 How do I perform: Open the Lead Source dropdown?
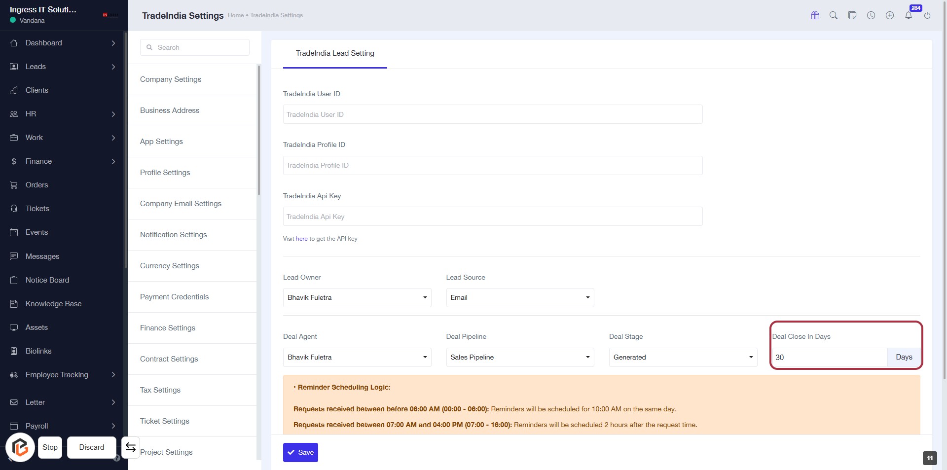click(x=520, y=297)
